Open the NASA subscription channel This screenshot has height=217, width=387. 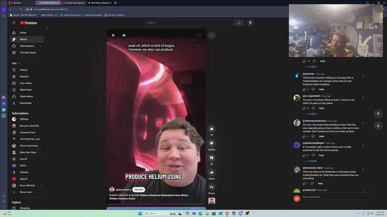[27, 165]
